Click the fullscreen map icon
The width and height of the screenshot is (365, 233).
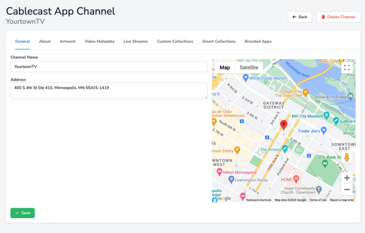click(347, 68)
